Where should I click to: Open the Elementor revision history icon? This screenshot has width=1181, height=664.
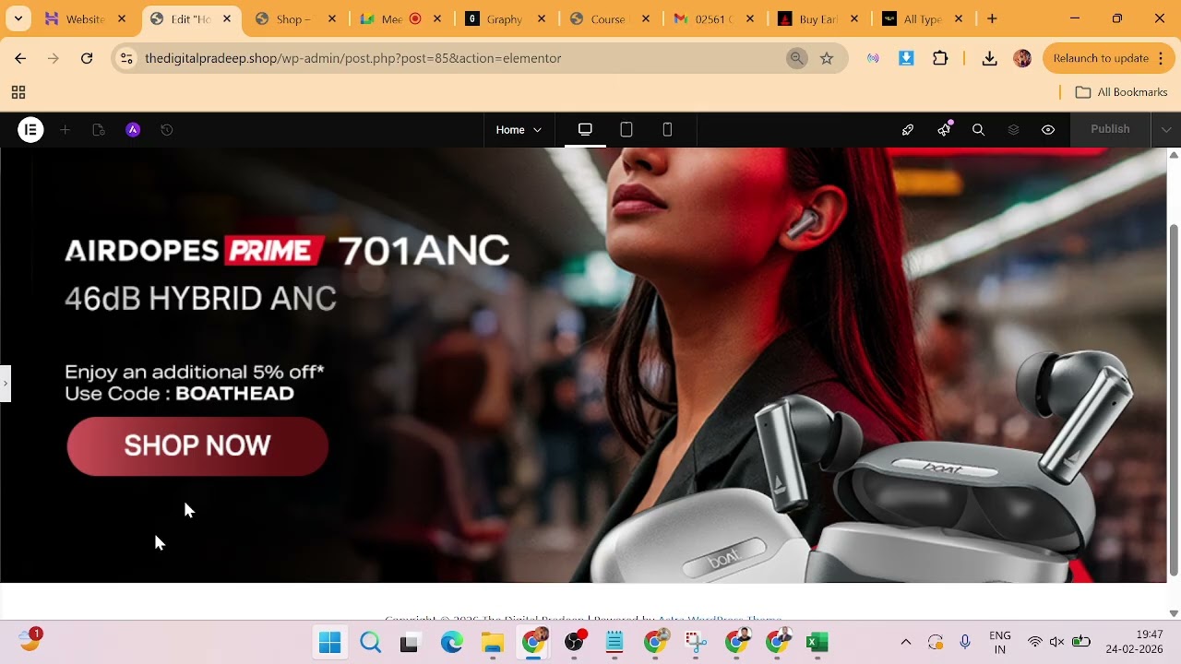167,130
